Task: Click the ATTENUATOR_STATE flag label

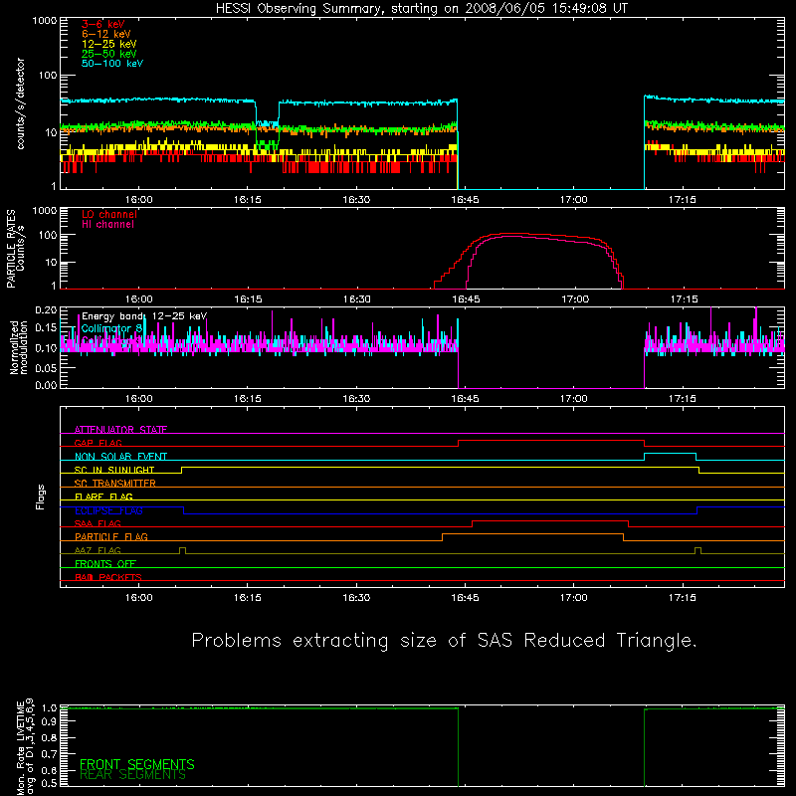Action: (x=120, y=430)
